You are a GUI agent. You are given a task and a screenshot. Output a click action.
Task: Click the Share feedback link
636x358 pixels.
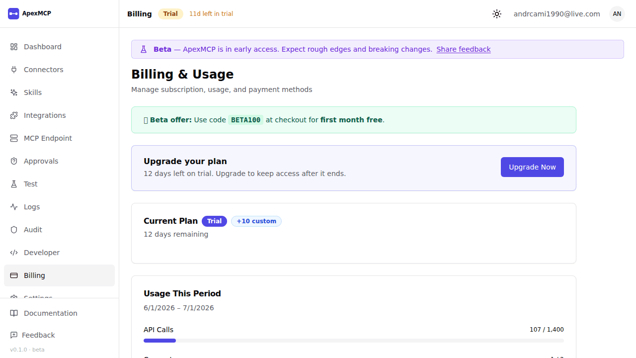[464, 49]
